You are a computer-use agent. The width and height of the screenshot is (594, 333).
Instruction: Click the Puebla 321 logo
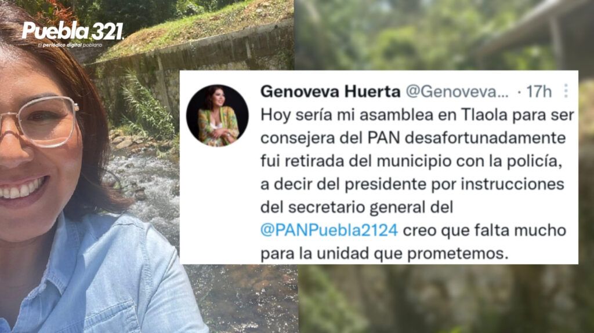[x=73, y=31]
